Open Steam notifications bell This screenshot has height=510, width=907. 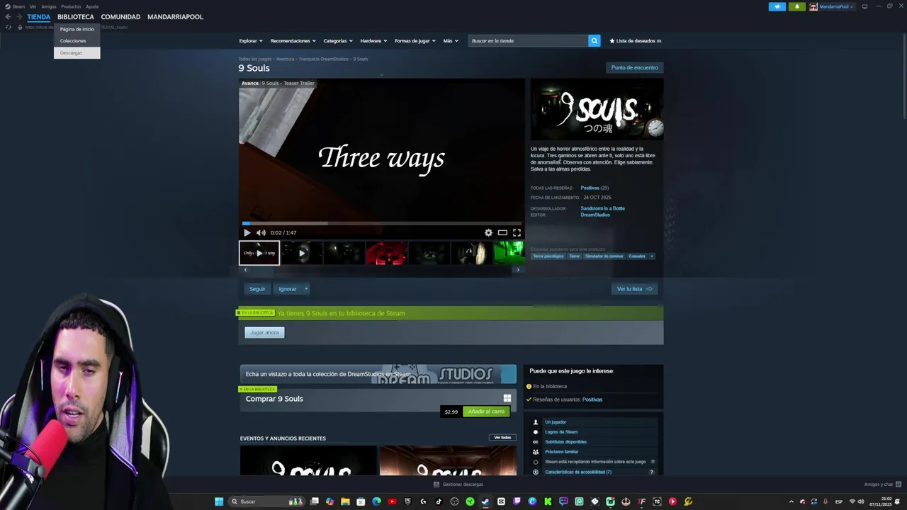click(x=796, y=6)
